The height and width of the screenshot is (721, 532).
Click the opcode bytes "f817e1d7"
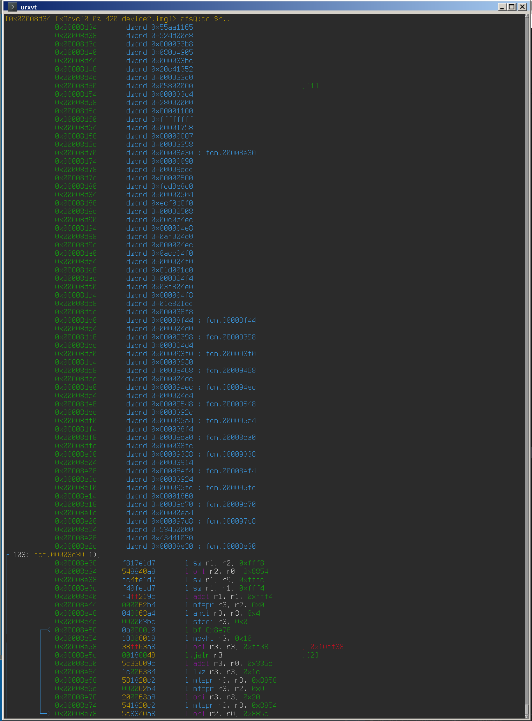click(138, 563)
